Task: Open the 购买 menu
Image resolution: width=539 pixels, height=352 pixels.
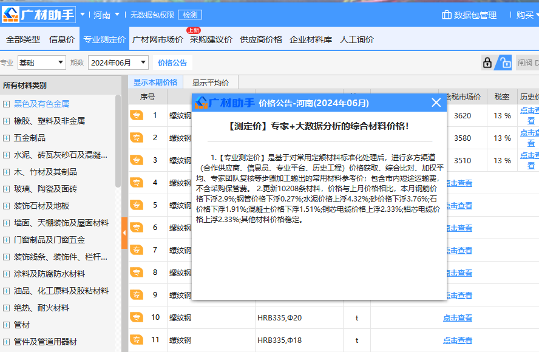Action: point(527,15)
